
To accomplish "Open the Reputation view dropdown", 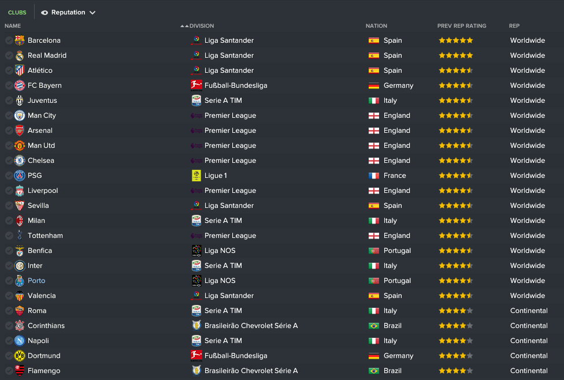I will [x=68, y=12].
